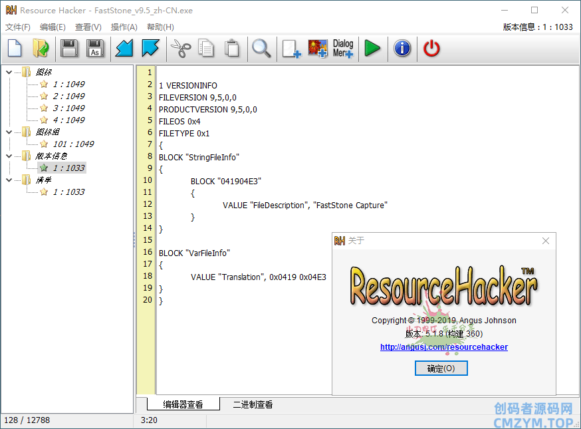Open the 操作(A) menu

(x=124, y=27)
